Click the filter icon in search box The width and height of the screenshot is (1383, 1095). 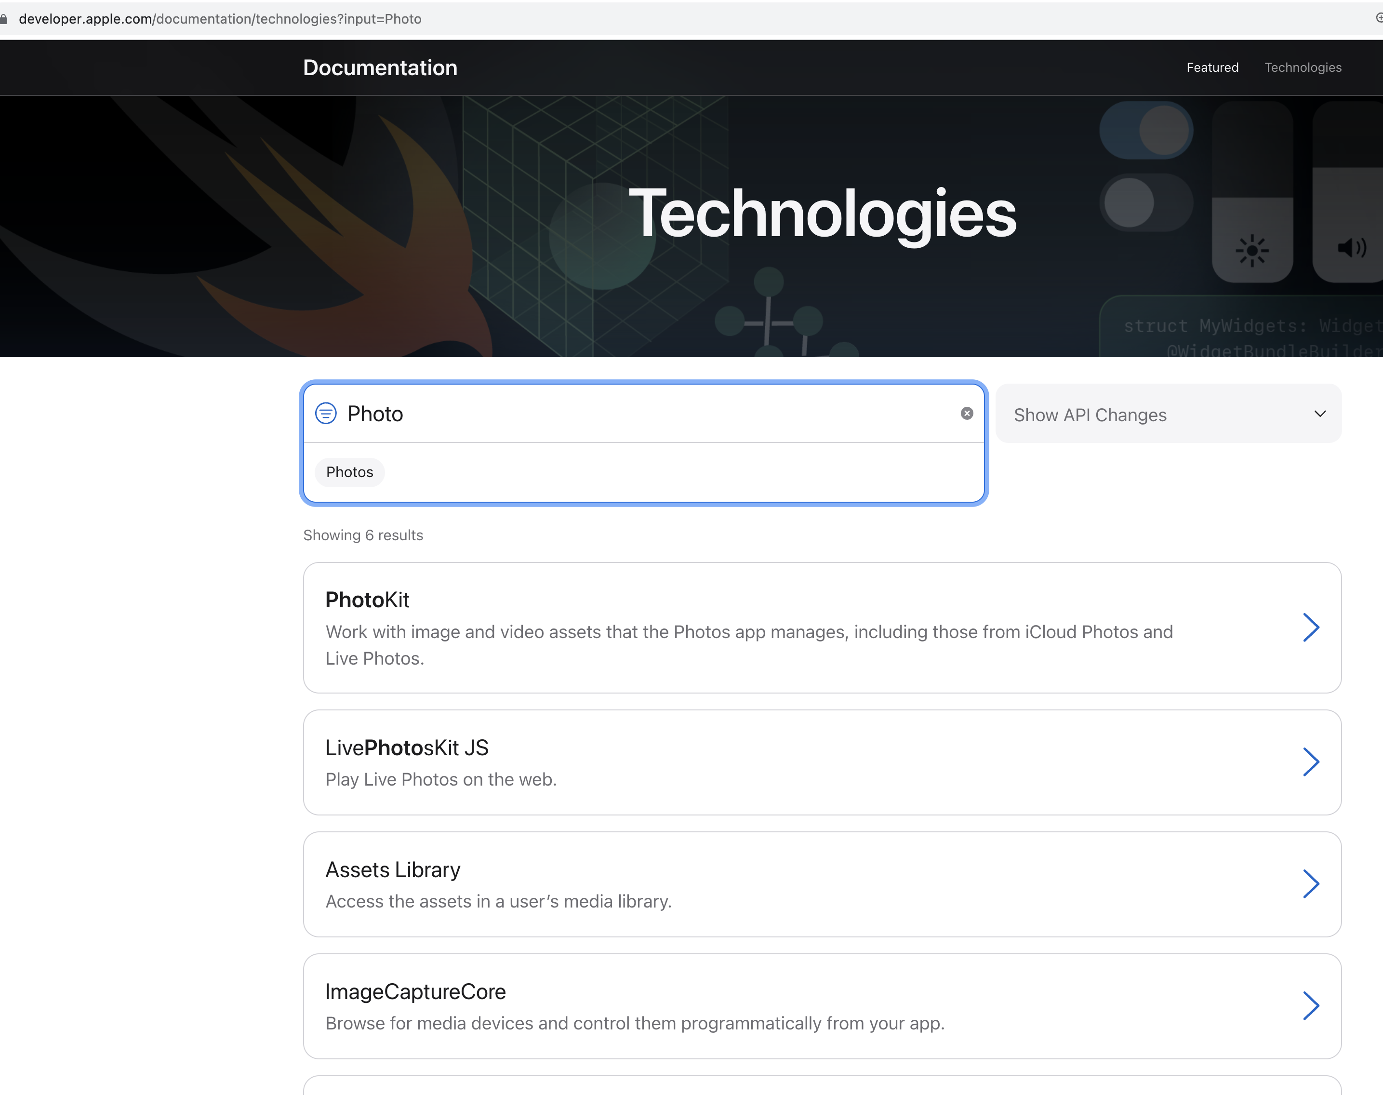click(x=326, y=414)
